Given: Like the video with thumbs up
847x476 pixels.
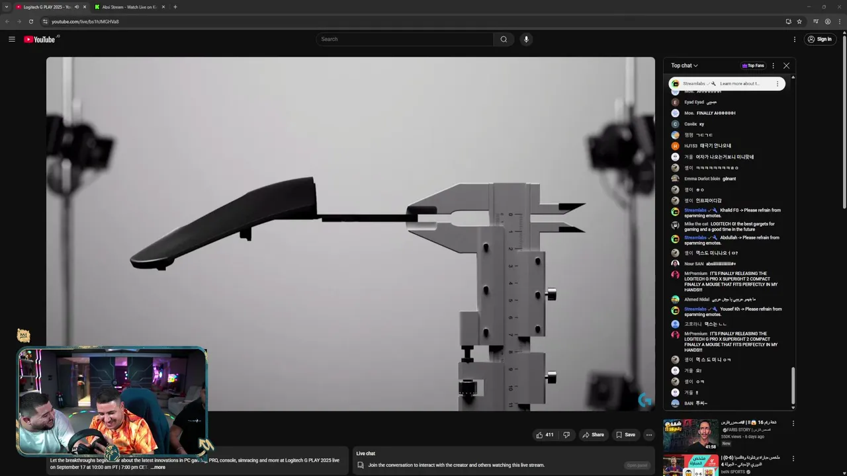Looking at the screenshot, I should pos(545,435).
